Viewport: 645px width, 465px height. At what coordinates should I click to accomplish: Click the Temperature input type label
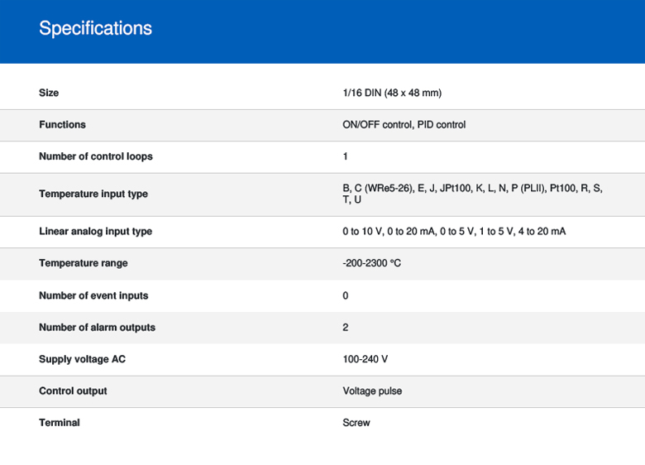coord(93,194)
